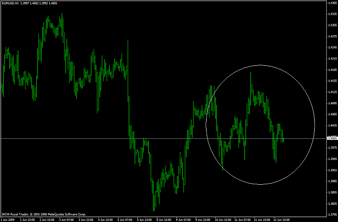Click the '8 Jun 15:00' time axis label

[x=164, y=220]
